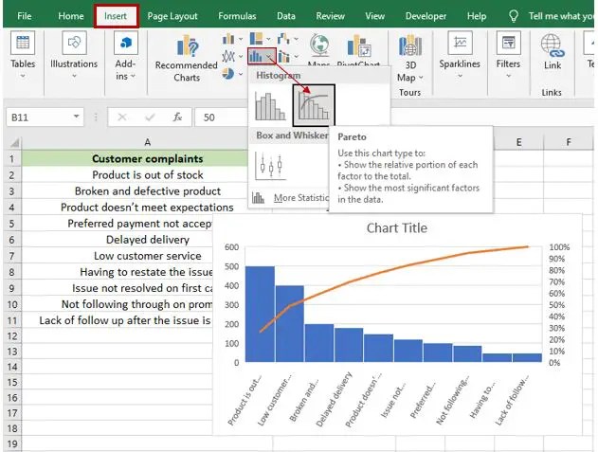Click the Tell me what you want box
The image size is (598, 452).
click(x=561, y=16)
